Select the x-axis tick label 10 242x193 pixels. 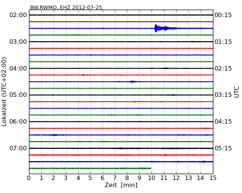click(x=152, y=178)
